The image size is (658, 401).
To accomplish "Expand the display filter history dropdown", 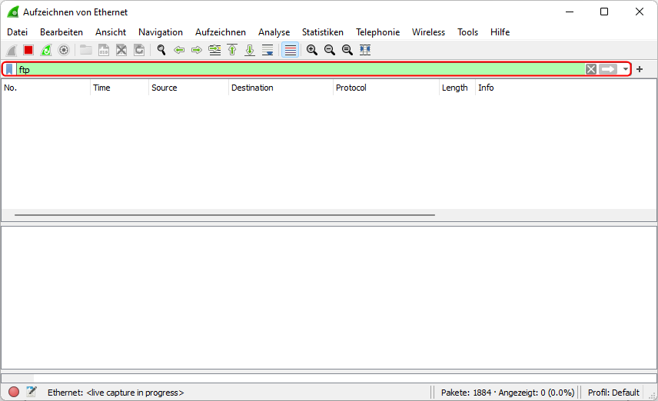I will click(x=626, y=69).
